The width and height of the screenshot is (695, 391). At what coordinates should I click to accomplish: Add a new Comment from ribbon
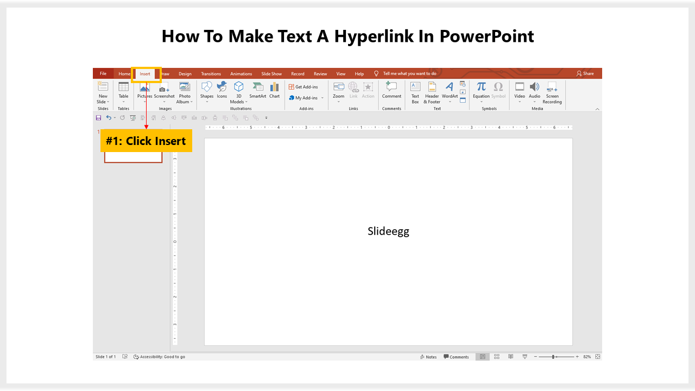[391, 90]
